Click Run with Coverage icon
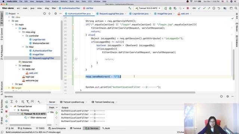The height and width of the screenshot is (134, 239). [x=175, y=8]
